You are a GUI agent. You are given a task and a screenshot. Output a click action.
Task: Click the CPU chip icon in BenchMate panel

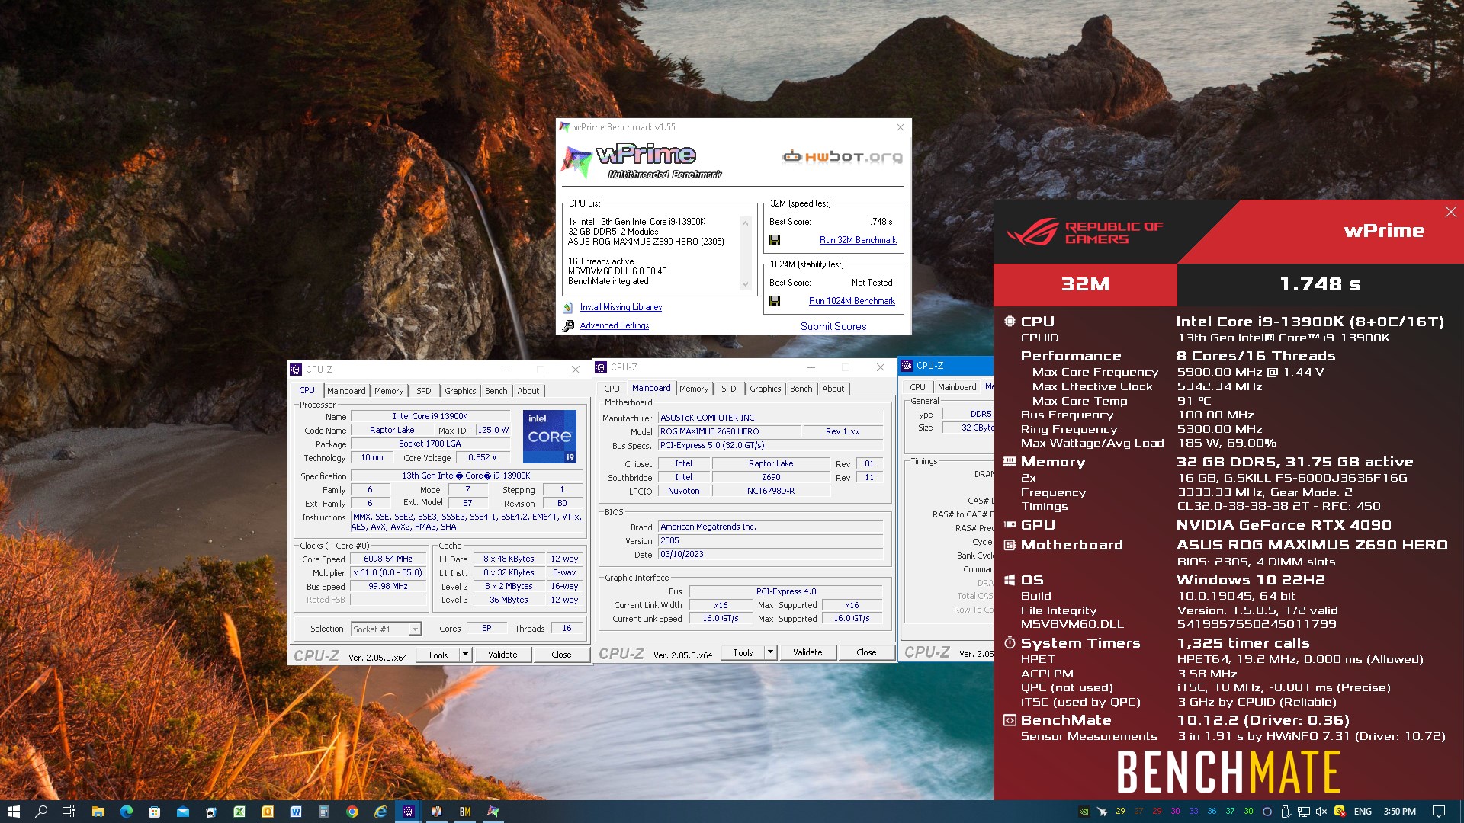1010,322
